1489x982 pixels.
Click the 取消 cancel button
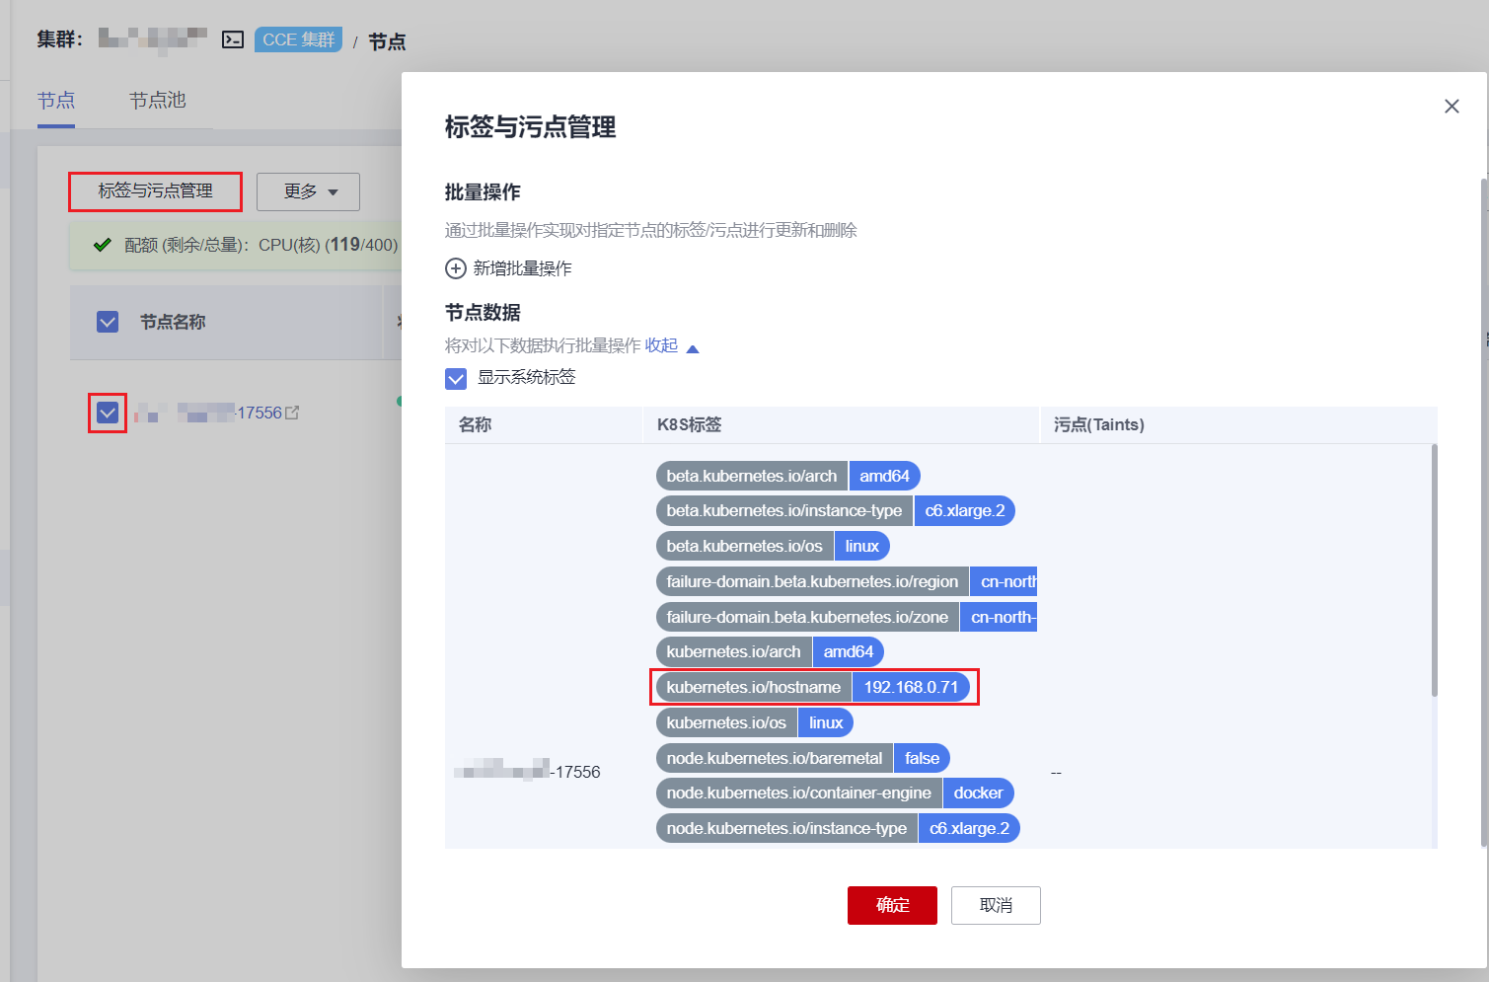tap(996, 905)
